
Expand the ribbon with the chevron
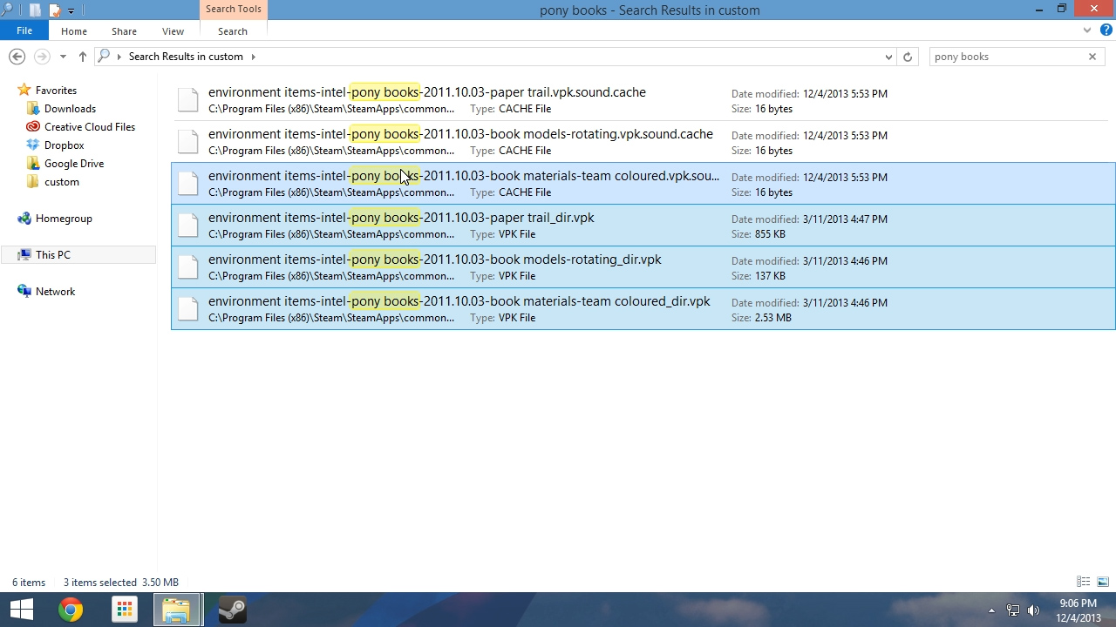pos(1087,30)
